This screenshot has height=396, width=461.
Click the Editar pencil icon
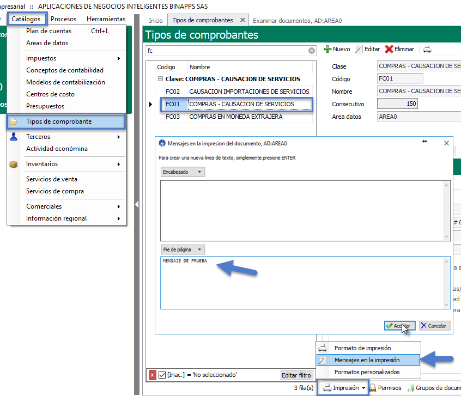coord(359,50)
